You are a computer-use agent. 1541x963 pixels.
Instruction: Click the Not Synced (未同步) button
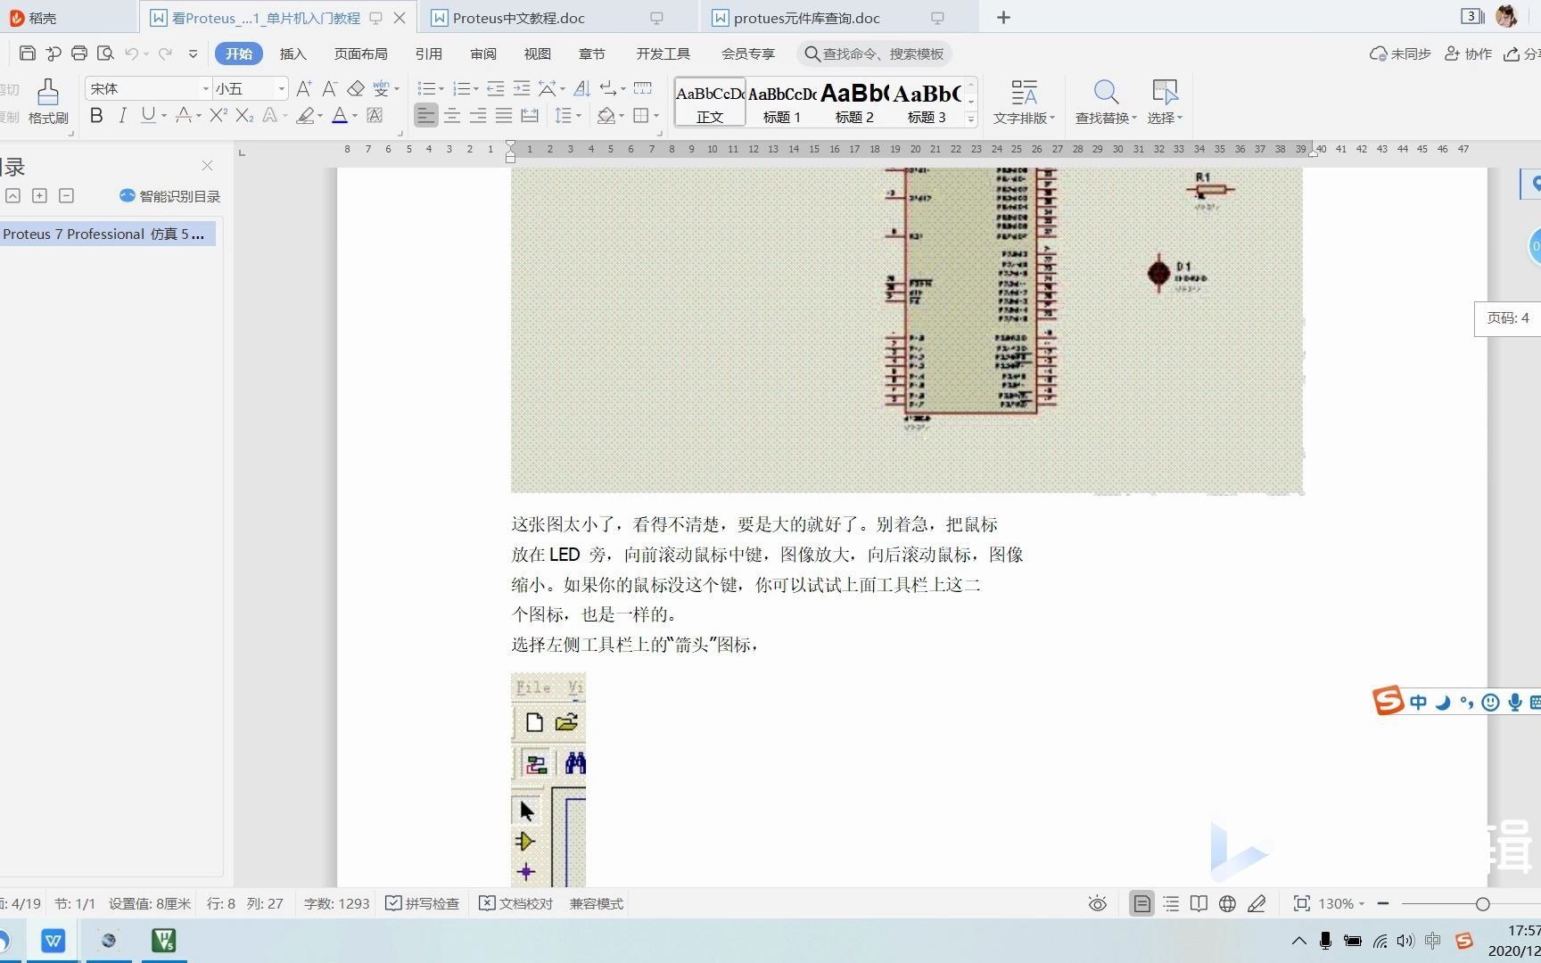pyautogui.click(x=1400, y=53)
